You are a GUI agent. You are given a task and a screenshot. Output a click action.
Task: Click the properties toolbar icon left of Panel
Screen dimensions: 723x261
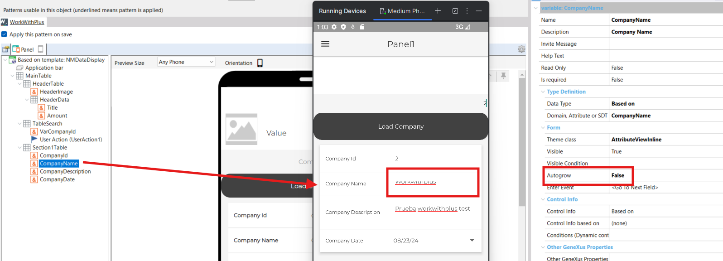coord(6,49)
